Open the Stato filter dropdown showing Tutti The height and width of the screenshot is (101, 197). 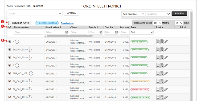tap(142, 32)
